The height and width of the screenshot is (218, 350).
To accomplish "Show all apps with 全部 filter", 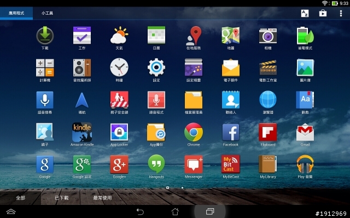I will pos(21,198).
